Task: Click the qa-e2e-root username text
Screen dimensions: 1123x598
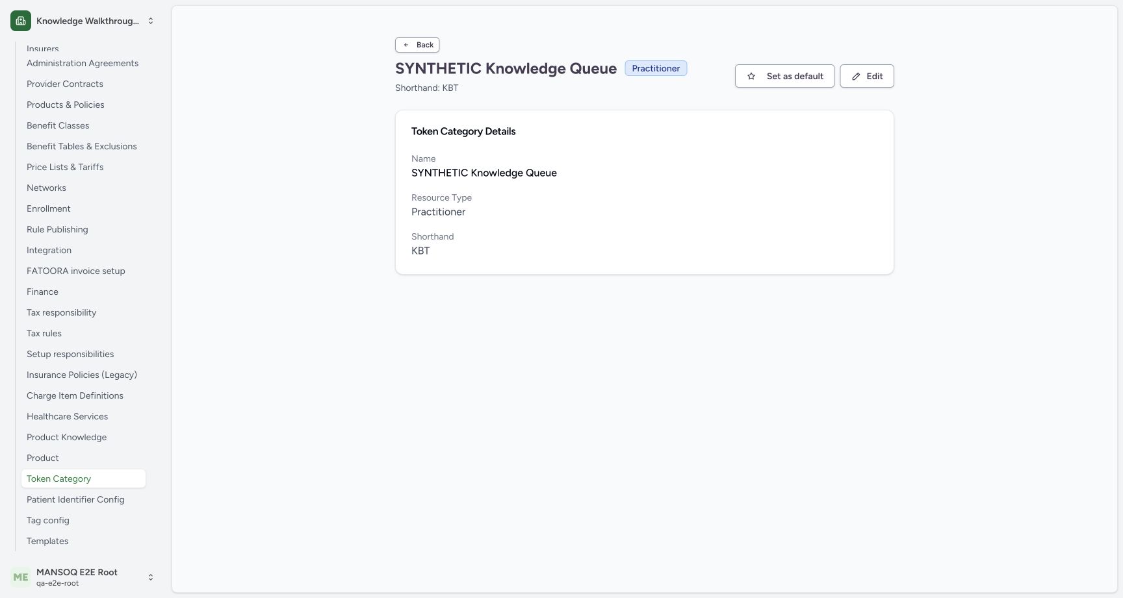Action: (x=57, y=583)
